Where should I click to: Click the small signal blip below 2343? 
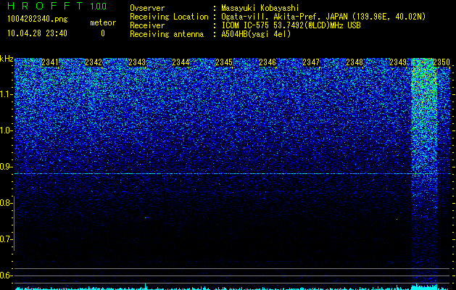click(146, 217)
